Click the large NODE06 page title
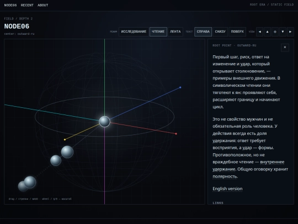 (x=17, y=27)
